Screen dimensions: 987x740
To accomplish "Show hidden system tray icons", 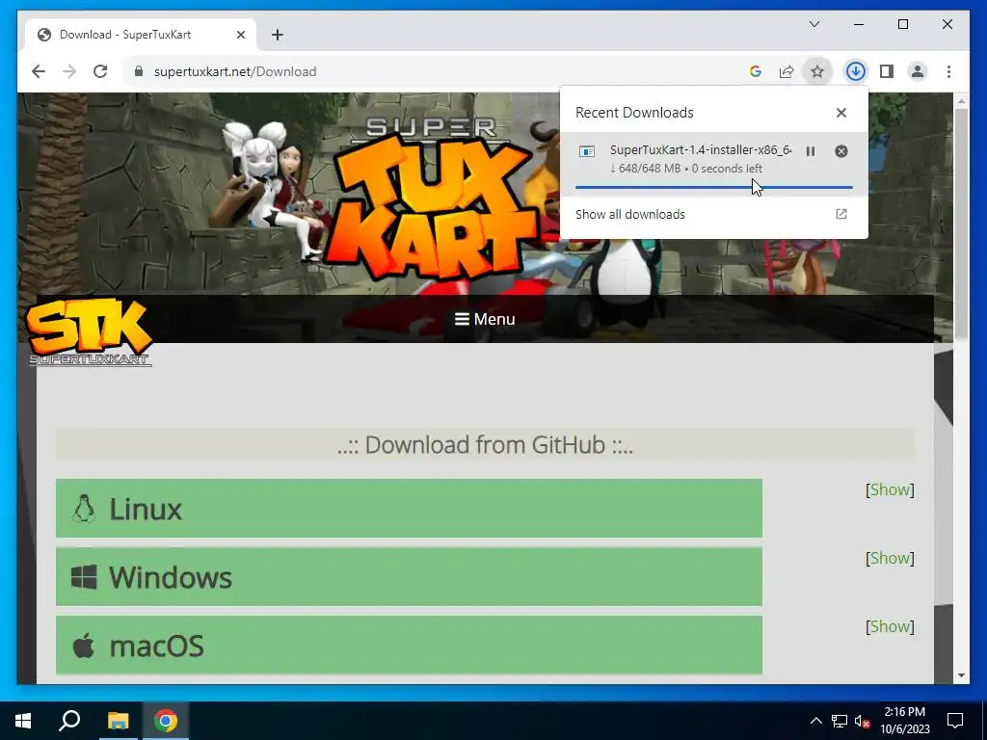I will click(815, 721).
